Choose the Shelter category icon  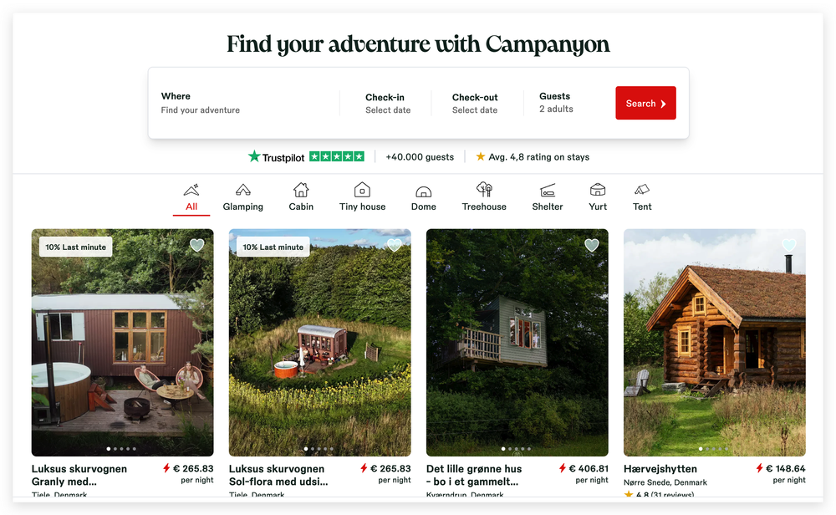(x=548, y=191)
